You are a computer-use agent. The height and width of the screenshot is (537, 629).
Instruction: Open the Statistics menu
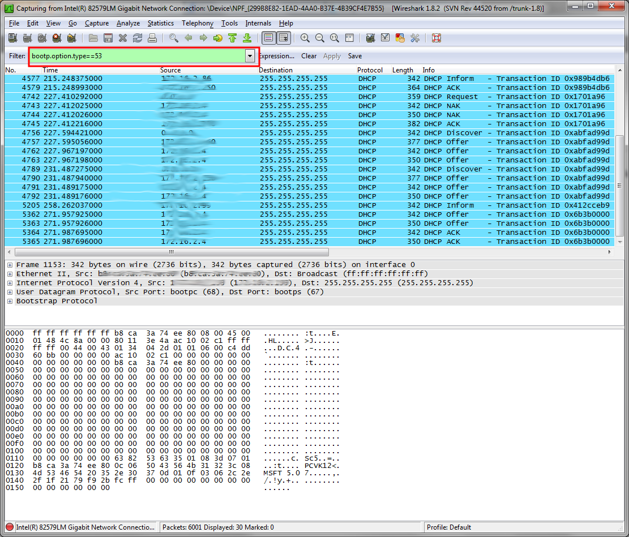[161, 23]
